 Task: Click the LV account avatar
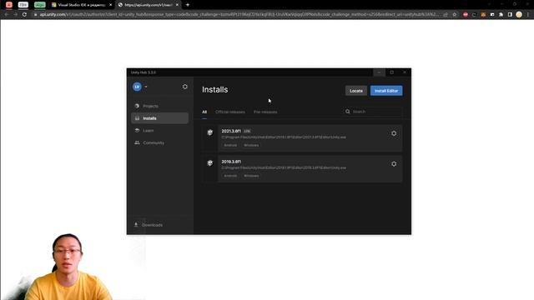[137, 87]
